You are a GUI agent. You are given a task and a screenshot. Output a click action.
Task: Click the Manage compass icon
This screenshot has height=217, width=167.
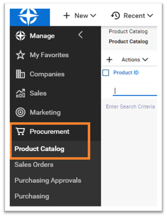click(20, 36)
